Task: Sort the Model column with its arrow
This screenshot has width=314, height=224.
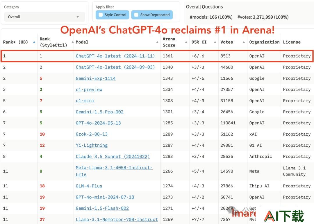Action: click(157, 42)
